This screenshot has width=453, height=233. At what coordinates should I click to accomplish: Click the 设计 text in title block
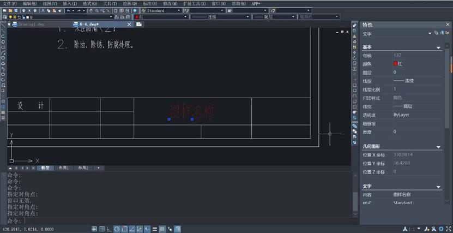point(31,105)
